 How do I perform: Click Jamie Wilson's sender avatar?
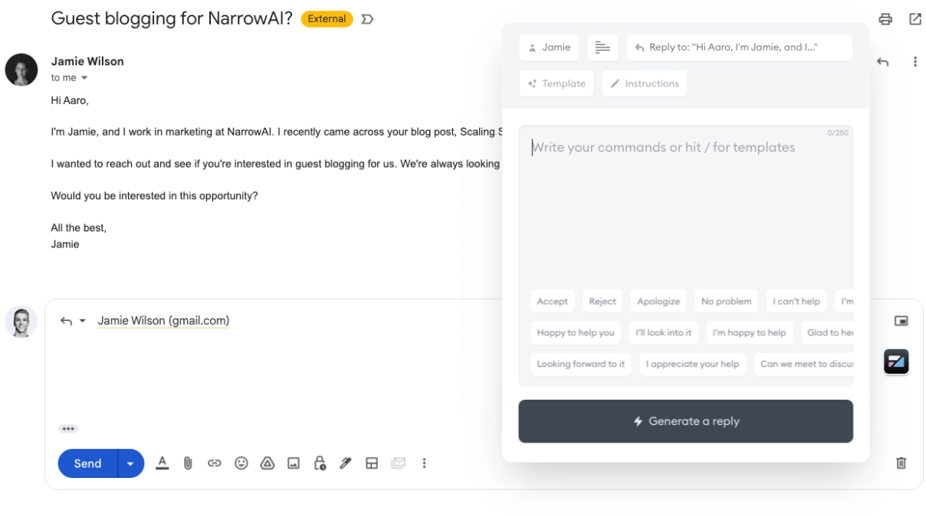click(x=21, y=70)
